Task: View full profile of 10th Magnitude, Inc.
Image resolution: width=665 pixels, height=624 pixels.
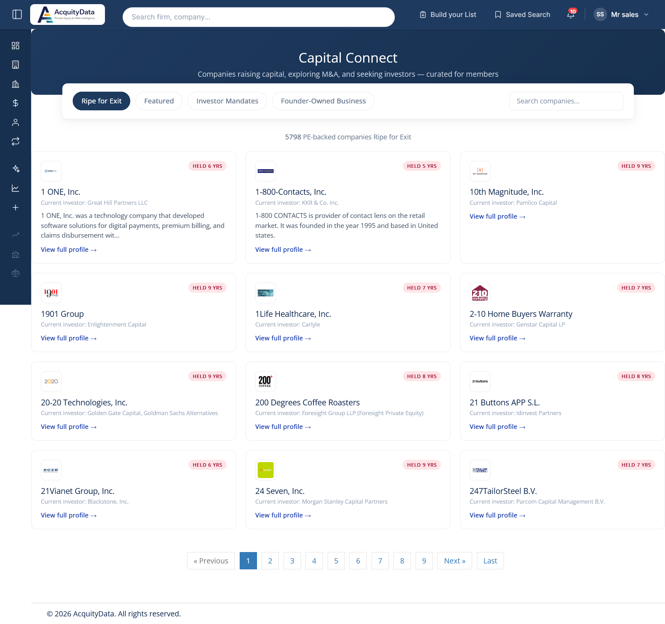Action: click(x=497, y=217)
